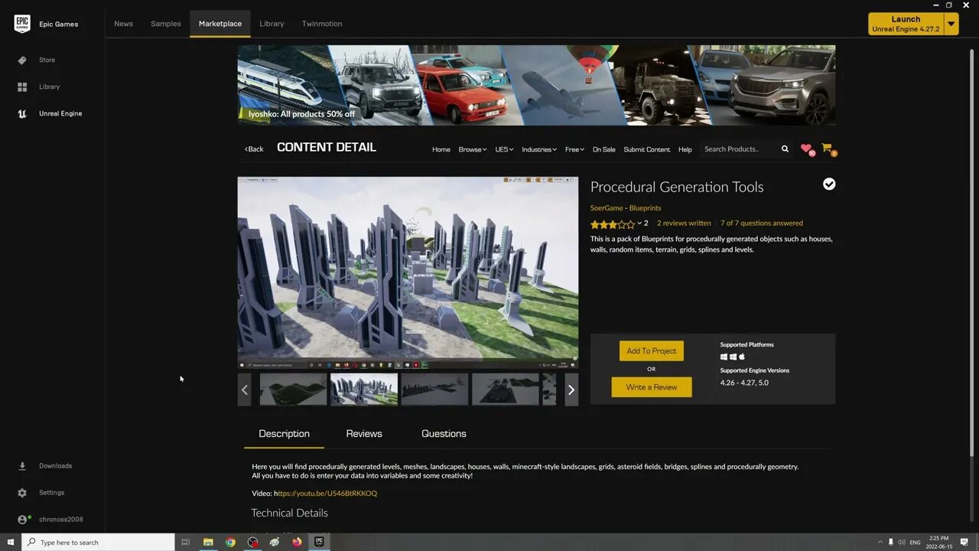Show previous thumbnails with left arrow

click(x=245, y=390)
